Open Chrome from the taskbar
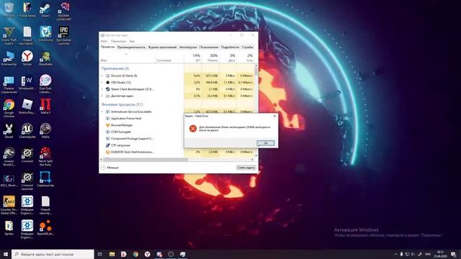This screenshot has height=259, width=461. coord(135,254)
